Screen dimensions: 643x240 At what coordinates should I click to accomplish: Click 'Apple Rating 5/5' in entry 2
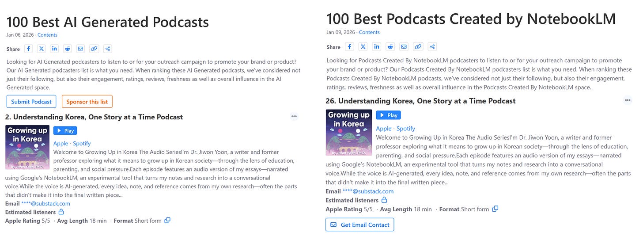click(x=28, y=221)
